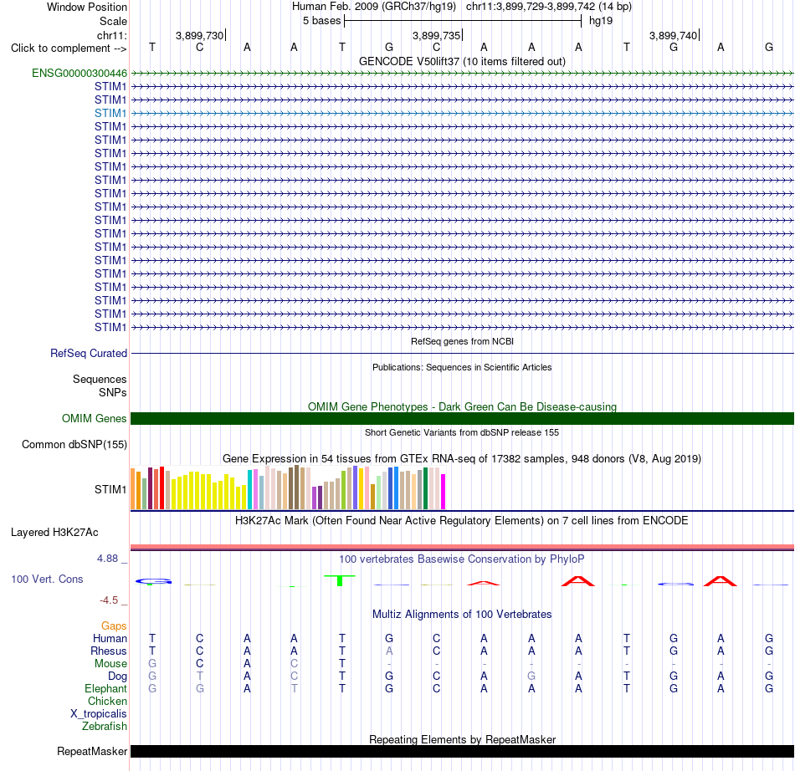This screenshot has width=795, height=771.
Task: Click the RefSeq Curated blue line
Action: pyautogui.click(x=462, y=353)
